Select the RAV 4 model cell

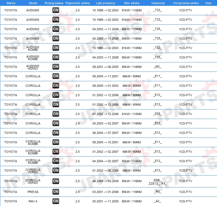coord(33,201)
